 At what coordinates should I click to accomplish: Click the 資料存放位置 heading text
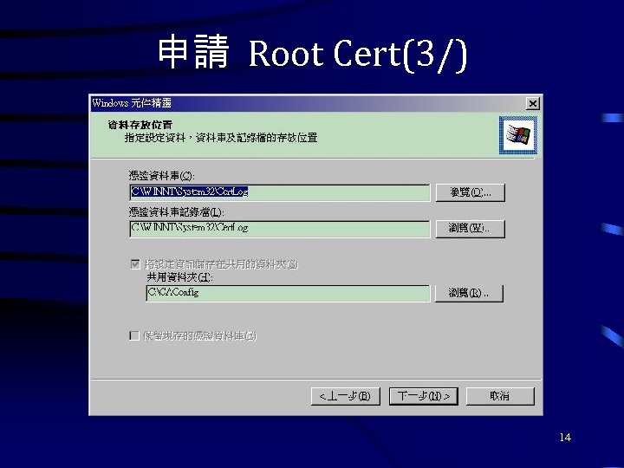click(x=140, y=125)
